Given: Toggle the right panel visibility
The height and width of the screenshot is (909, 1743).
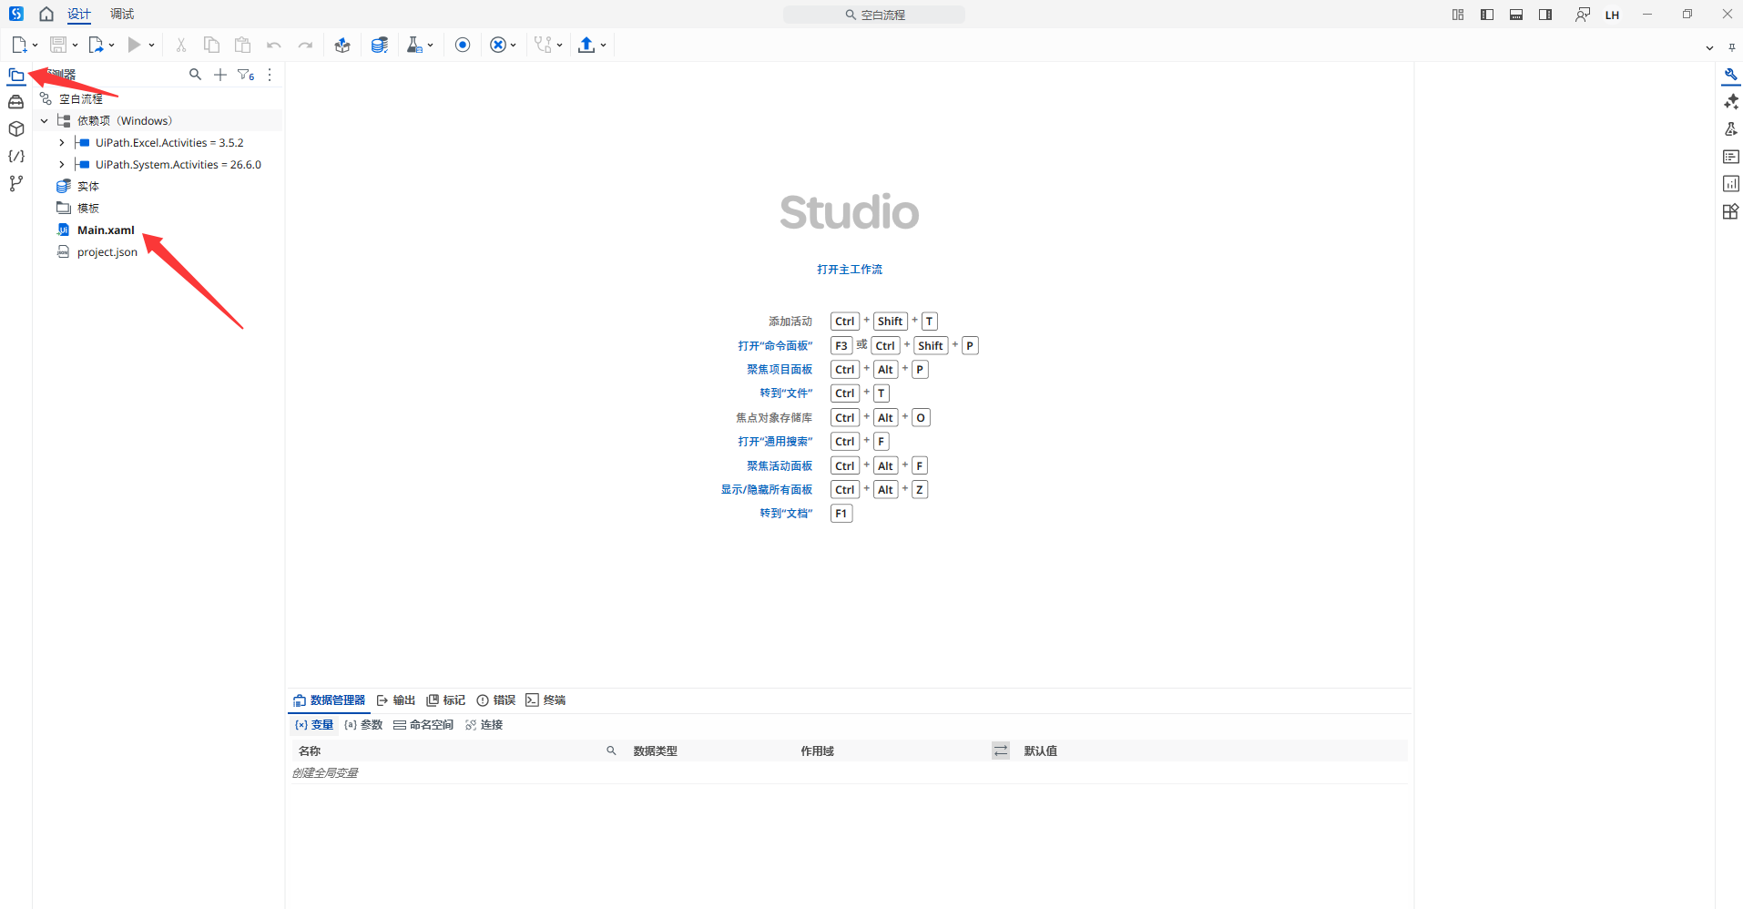Looking at the screenshot, I should 1545,15.
